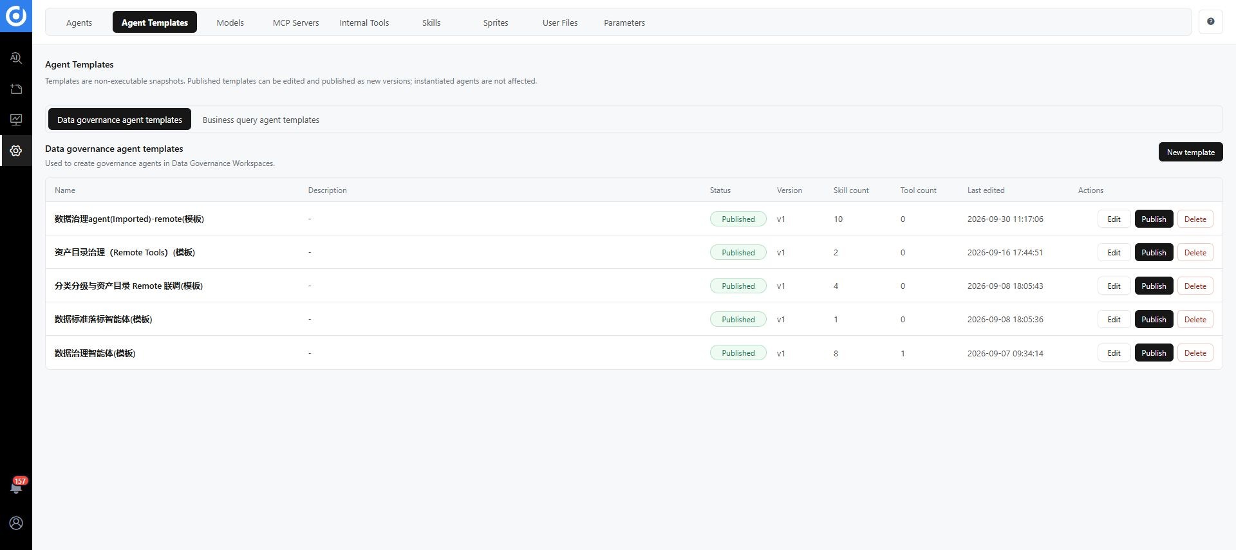
Task: Click the name 数据治理智能体(模板)
Action: [x=95, y=353]
